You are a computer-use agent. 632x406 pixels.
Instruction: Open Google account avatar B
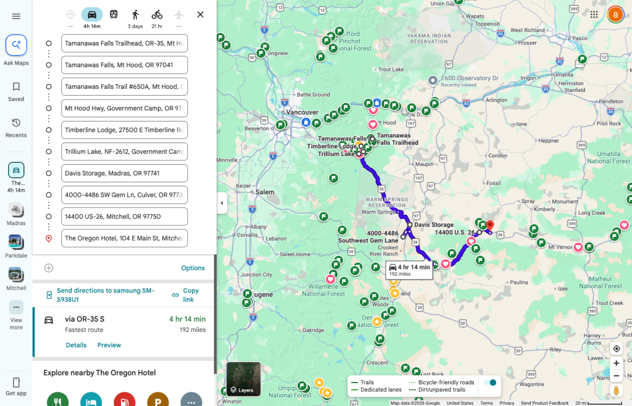click(615, 15)
